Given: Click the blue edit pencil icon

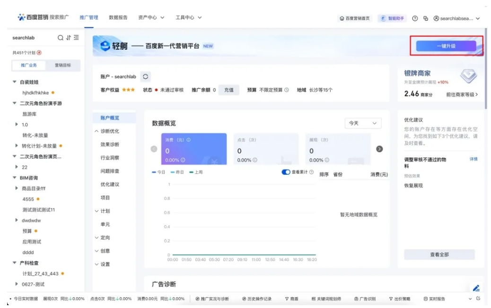Looking at the screenshot, I should (x=476, y=288).
